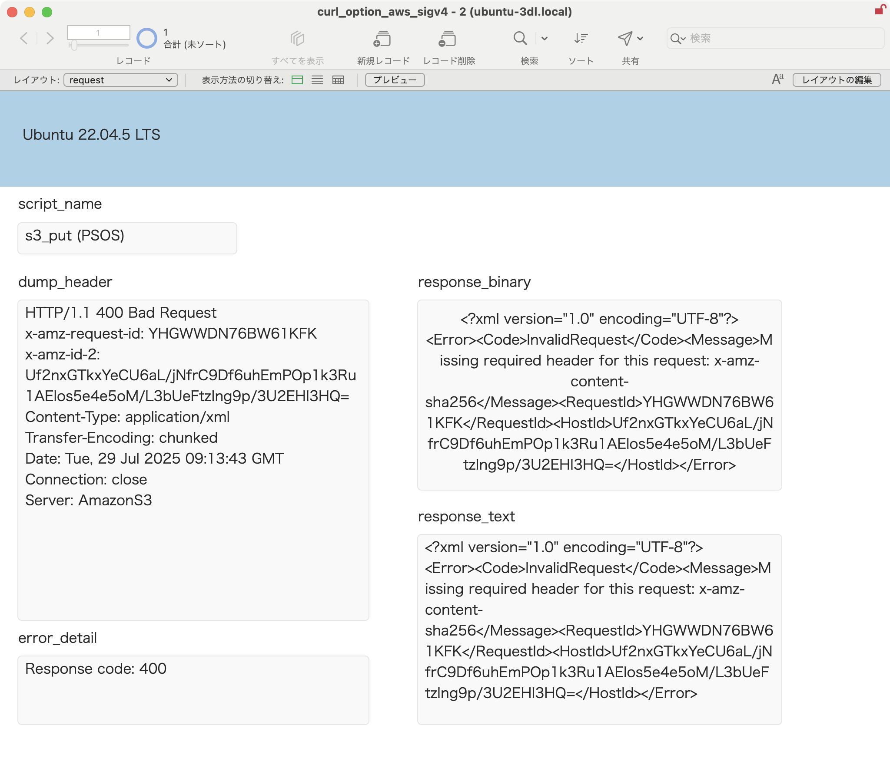
Task: Switch to Form view icon
Action: point(297,80)
